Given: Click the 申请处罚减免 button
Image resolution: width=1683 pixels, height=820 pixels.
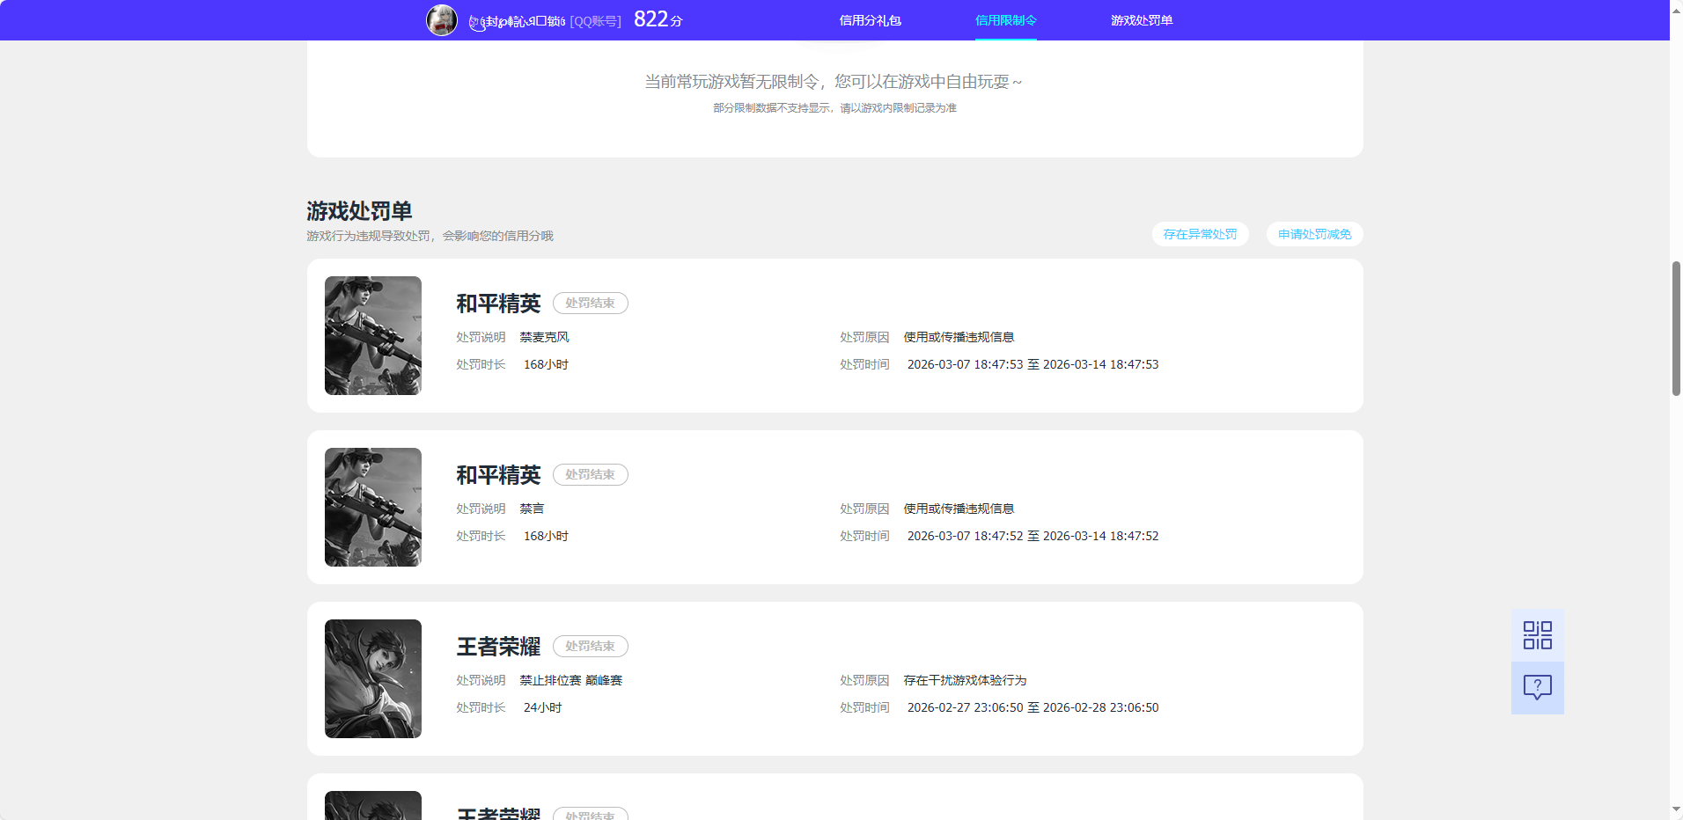Looking at the screenshot, I should [x=1314, y=234].
